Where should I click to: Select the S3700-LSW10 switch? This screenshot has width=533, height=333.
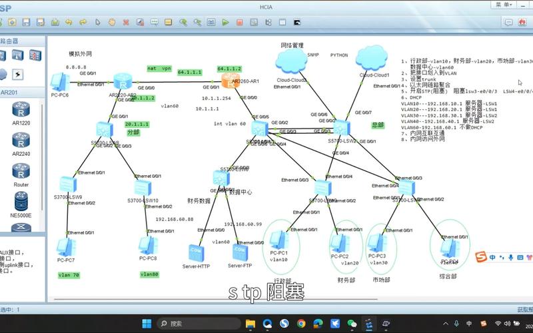click(143, 188)
